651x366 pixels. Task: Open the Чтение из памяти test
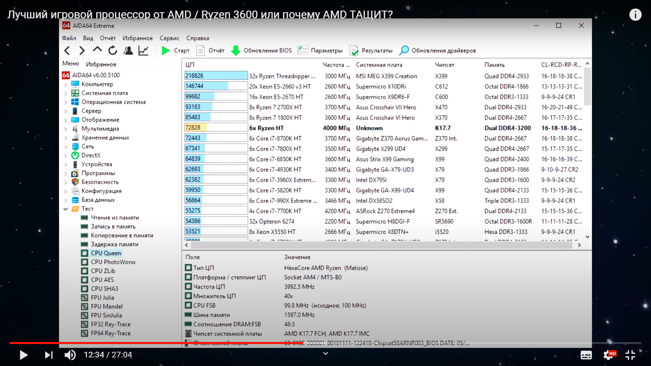[110, 218]
